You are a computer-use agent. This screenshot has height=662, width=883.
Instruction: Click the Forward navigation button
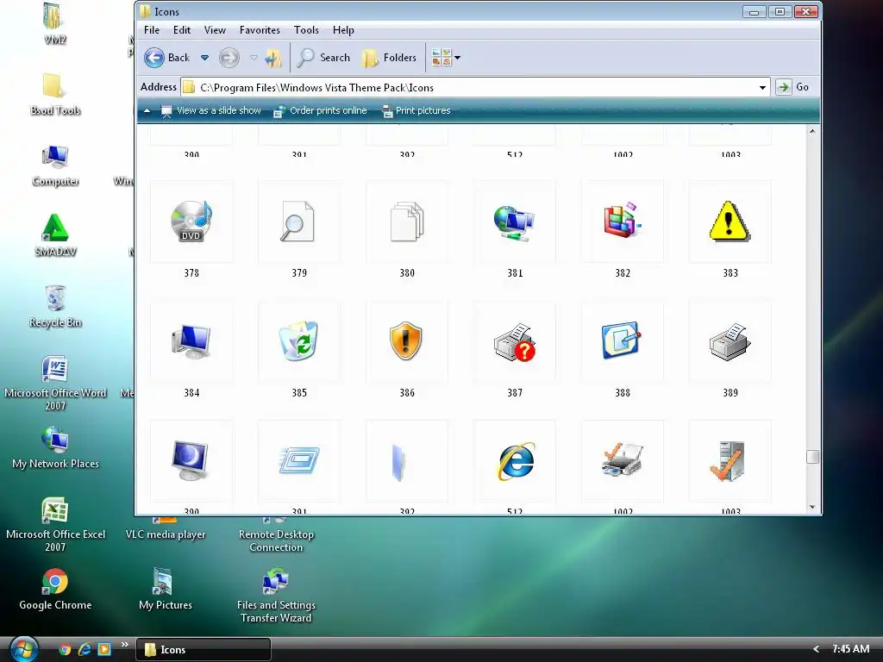click(229, 58)
